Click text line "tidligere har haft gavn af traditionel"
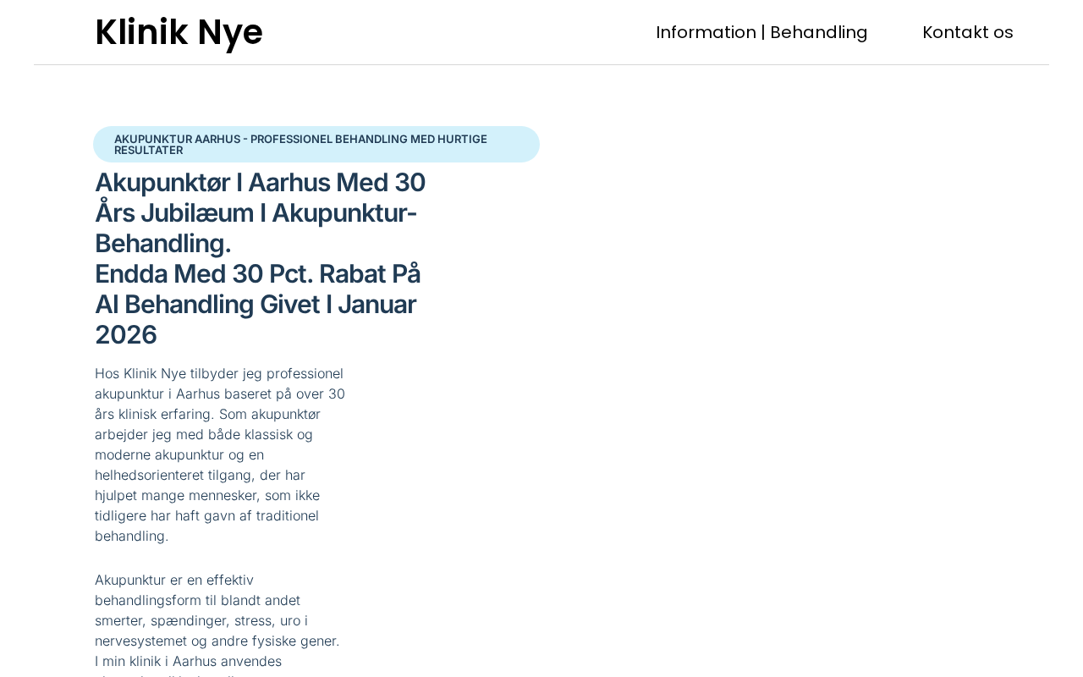Image resolution: width=1083 pixels, height=677 pixels. (x=206, y=516)
